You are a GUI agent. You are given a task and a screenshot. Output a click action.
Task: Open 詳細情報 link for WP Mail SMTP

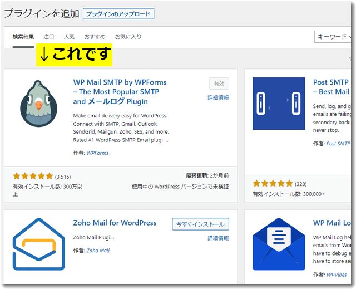218,97
